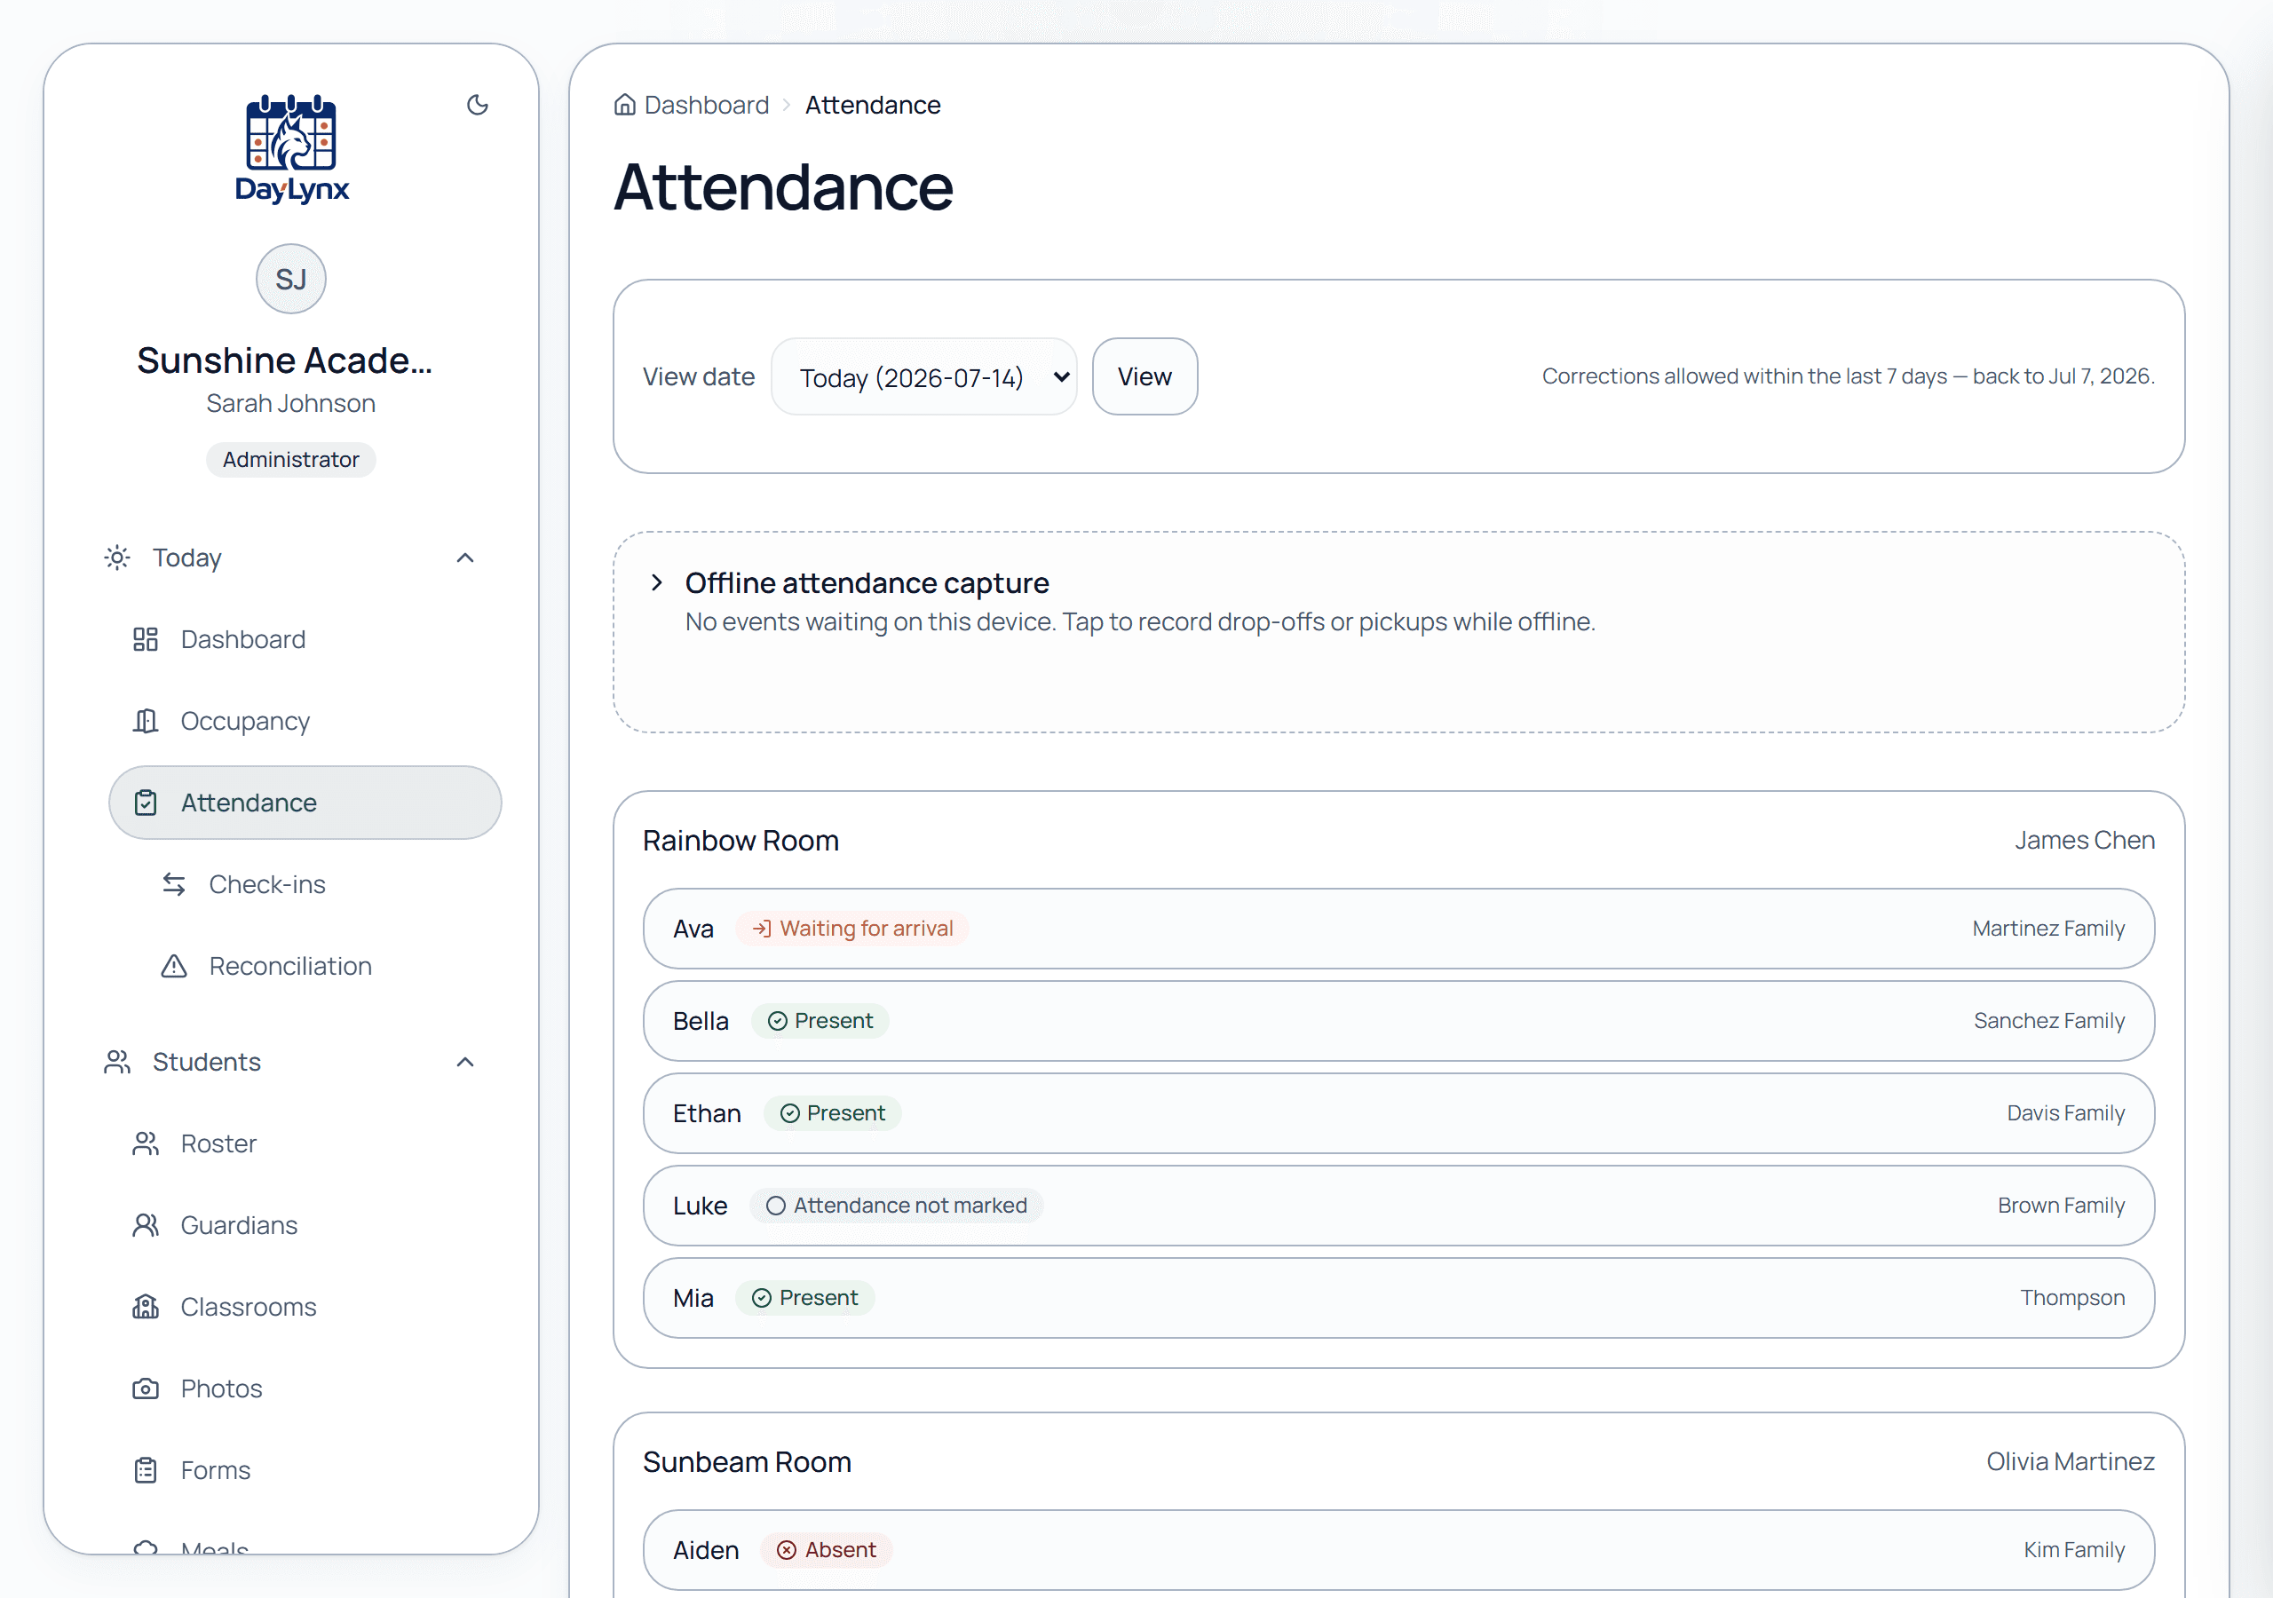Click Ethan's Present status badge

tap(832, 1113)
